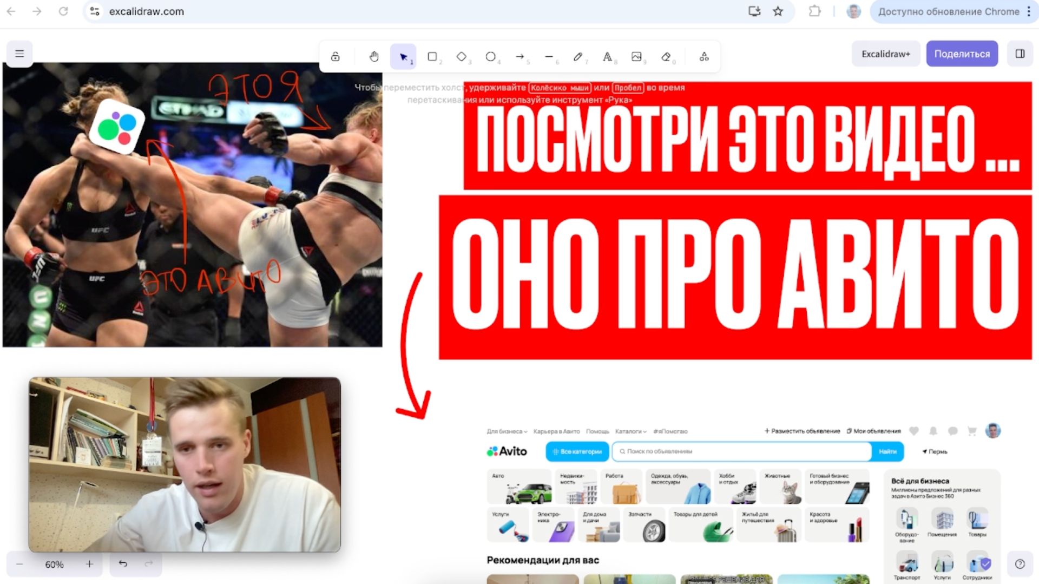Select the Selection arrow tool
The width and height of the screenshot is (1039, 584).
[x=403, y=56]
